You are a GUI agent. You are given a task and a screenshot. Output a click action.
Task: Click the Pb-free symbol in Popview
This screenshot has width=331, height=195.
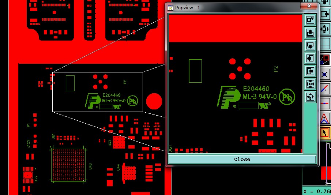(287, 97)
